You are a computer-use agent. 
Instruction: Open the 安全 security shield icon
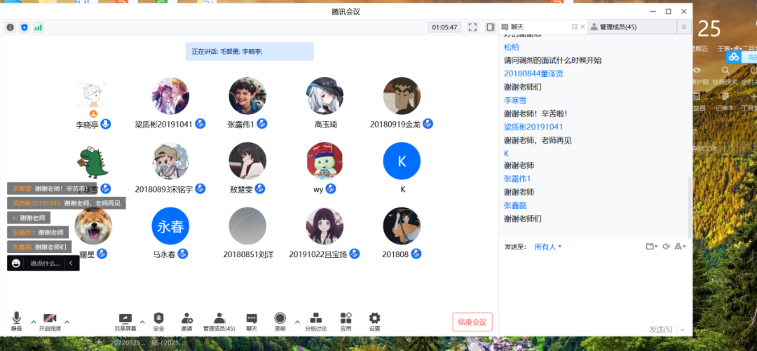158,322
